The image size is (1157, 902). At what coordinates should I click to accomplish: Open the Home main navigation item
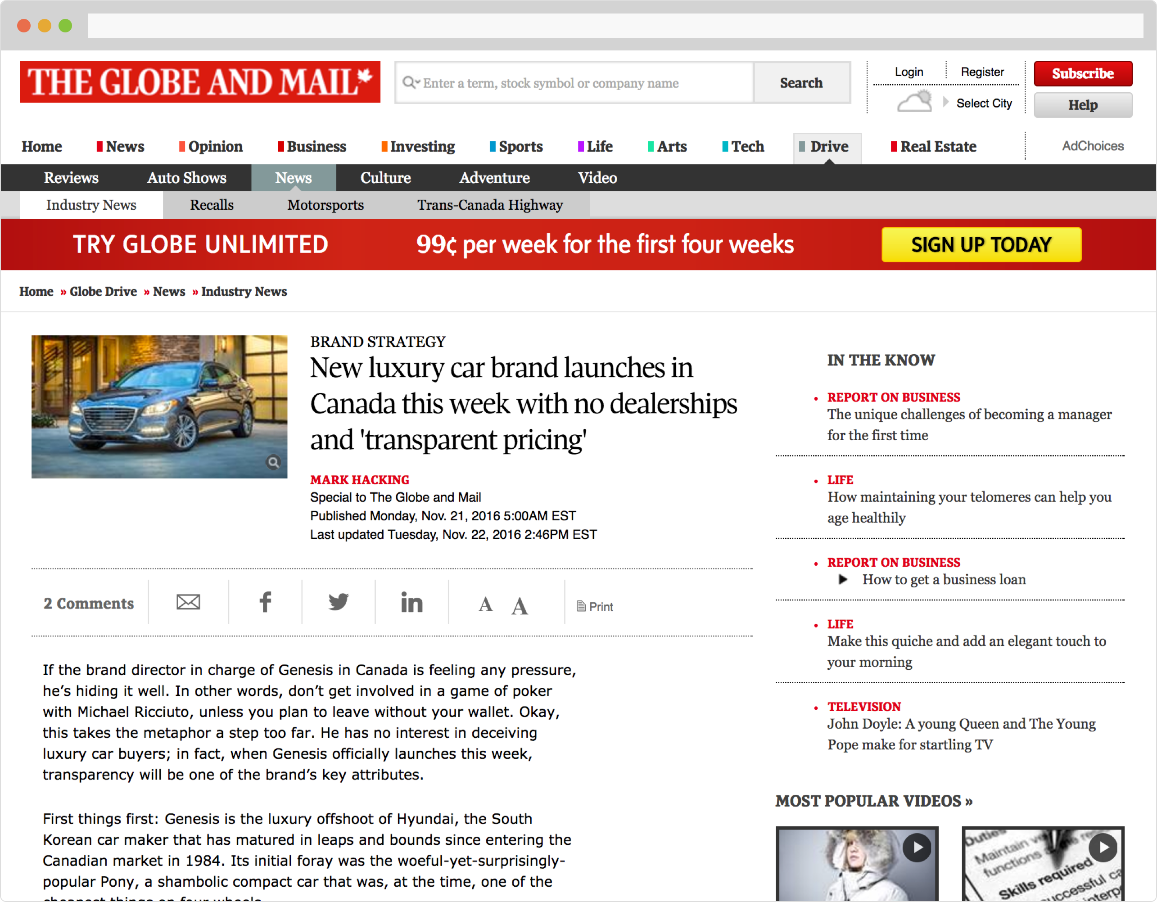coord(42,146)
